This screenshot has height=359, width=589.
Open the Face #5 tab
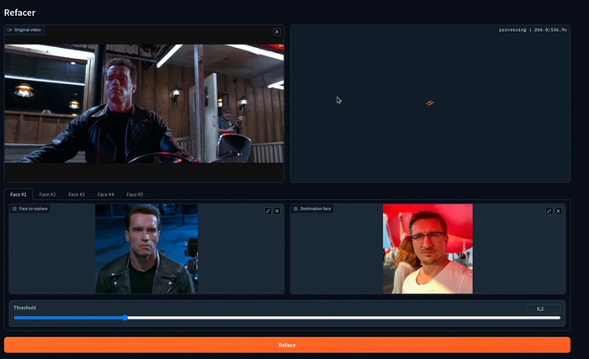pyautogui.click(x=135, y=194)
